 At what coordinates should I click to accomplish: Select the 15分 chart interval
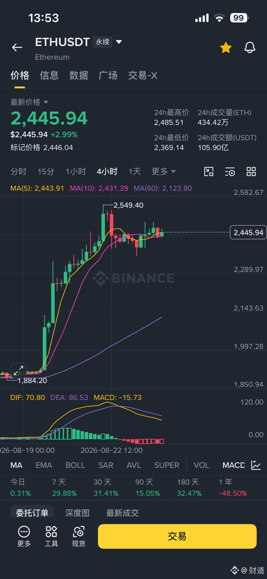pos(46,171)
